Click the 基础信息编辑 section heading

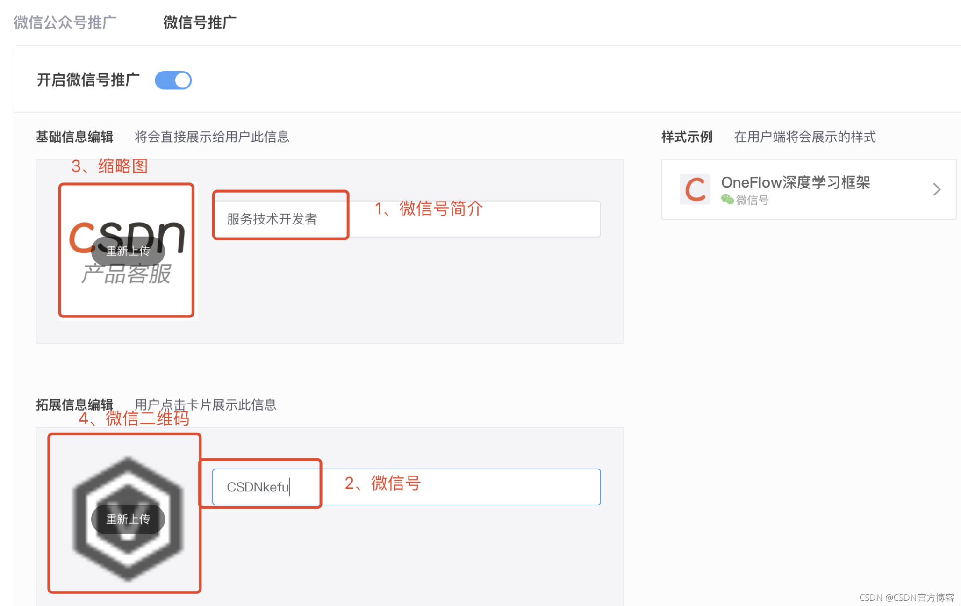tap(75, 137)
